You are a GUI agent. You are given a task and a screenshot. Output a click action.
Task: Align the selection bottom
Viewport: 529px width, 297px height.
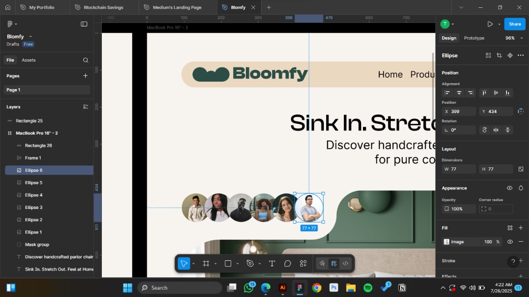pos(507,92)
